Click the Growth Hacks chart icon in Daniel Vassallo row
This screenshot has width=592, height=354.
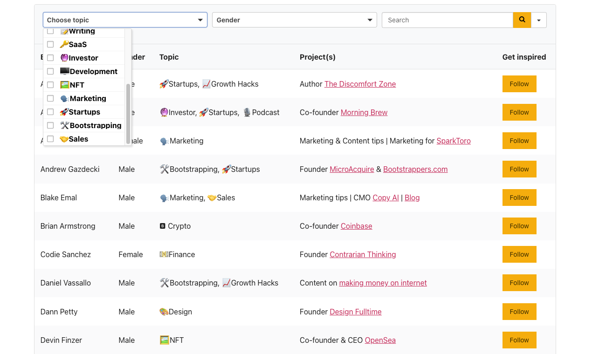pos(227,283)
